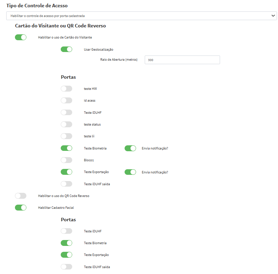Screen dimensions: 278x274
Task: Disable Habilitar o uso de Cartão do Visitante
Action: pos(21,37)
